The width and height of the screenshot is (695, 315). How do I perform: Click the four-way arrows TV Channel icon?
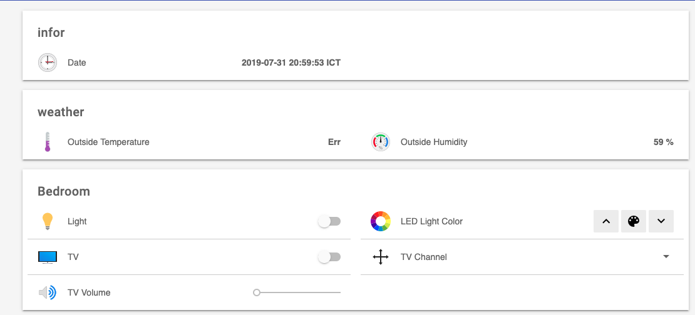click(381, 257)
